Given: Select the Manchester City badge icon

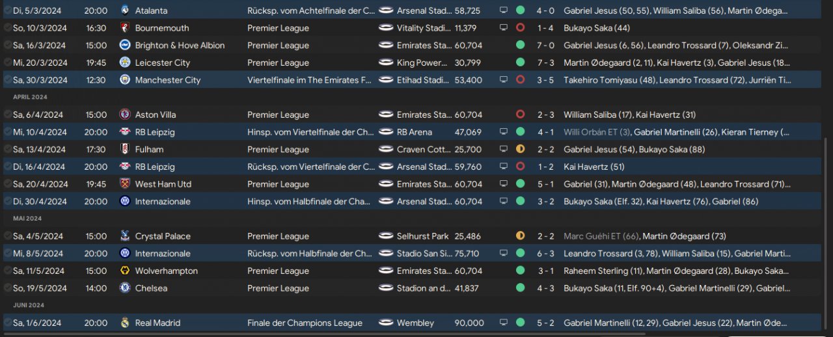Looking at the screenshot, I should 125,80.
